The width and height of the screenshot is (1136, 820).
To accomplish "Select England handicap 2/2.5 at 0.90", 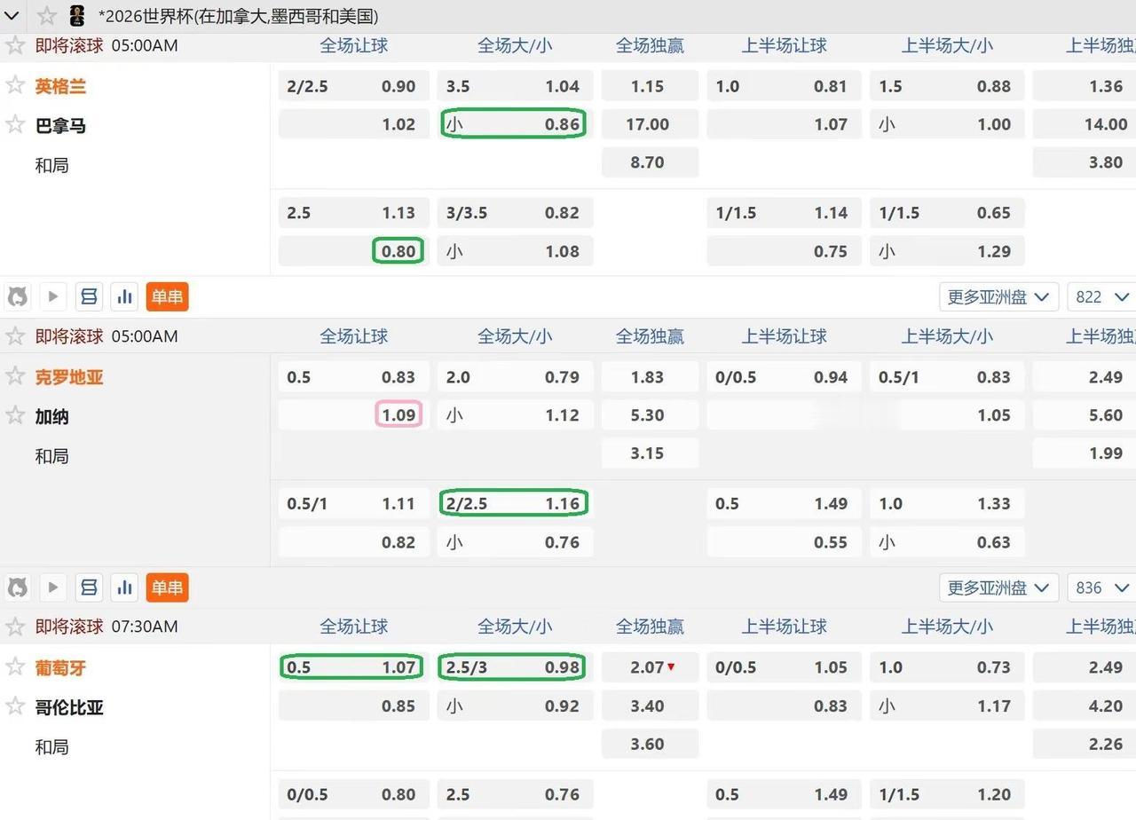I will click(353, 86).
